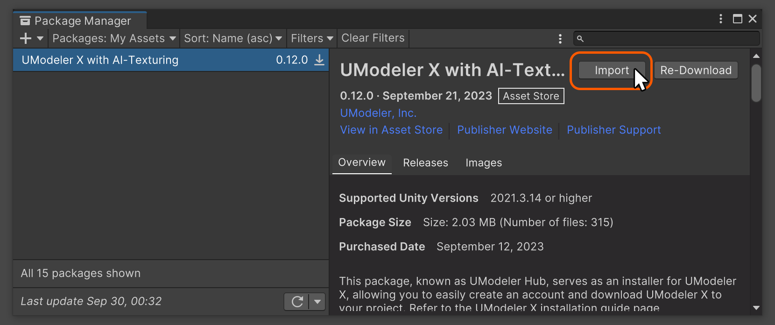The image size is (775, 325).
Task: Switch to the Images tab
Action: [483, 162]
